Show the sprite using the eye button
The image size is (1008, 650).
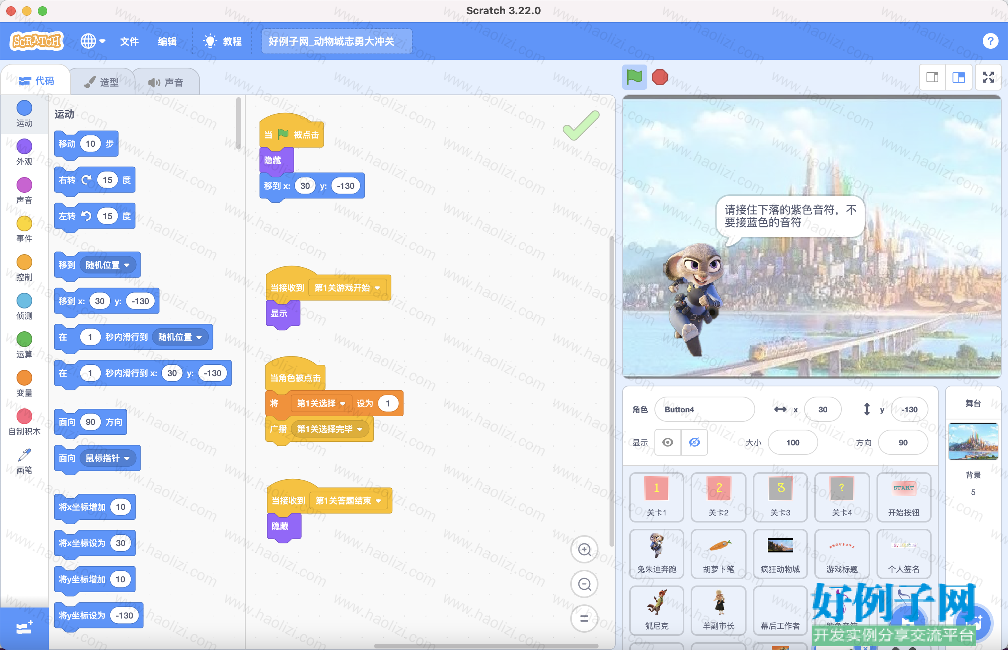pyautogui.click(x=668, y=442)
